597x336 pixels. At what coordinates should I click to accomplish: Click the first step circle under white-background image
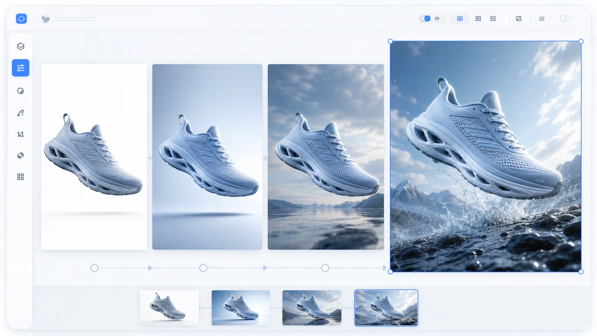coord(94,268)
